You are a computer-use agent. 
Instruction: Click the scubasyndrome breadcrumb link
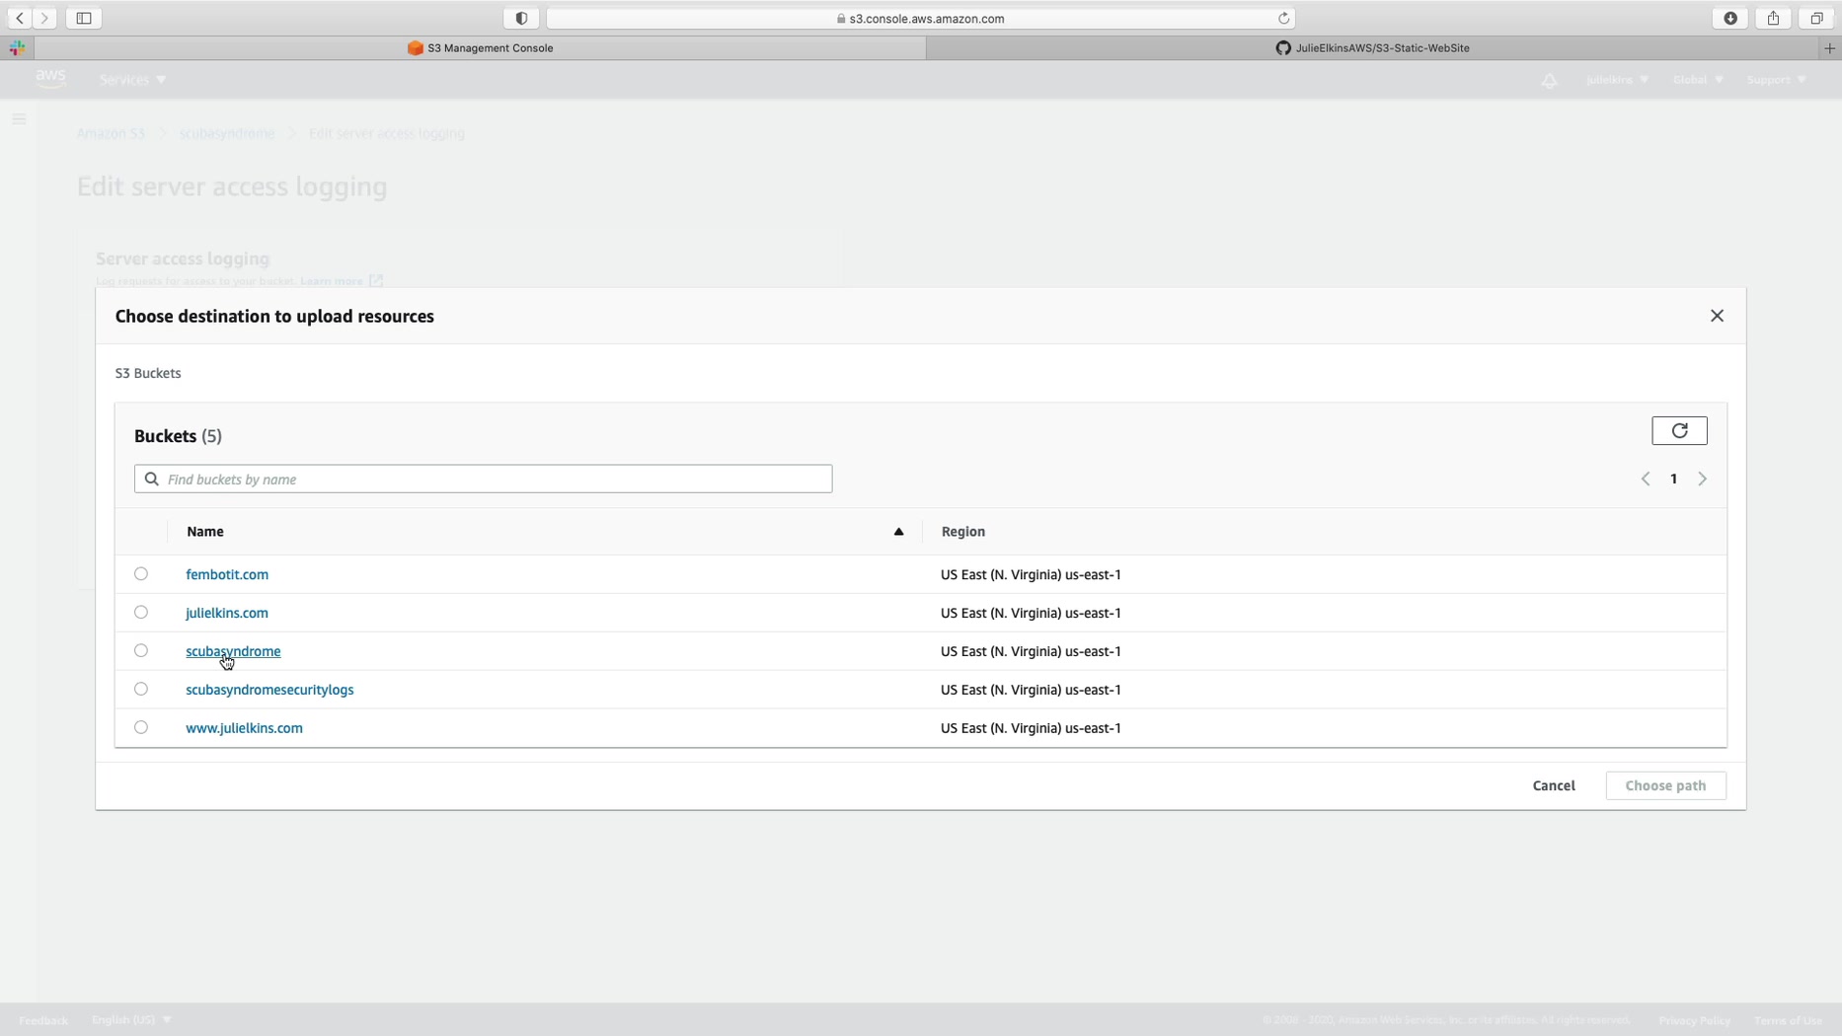[x=227, y=133]
